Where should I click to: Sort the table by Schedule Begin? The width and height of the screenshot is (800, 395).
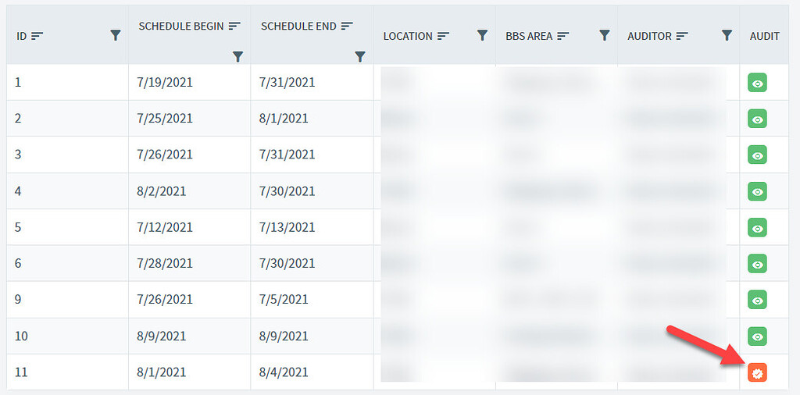click(234, 26)
